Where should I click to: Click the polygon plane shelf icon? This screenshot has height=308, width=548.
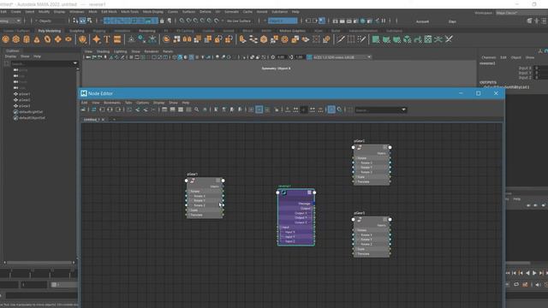coord(58,39)
